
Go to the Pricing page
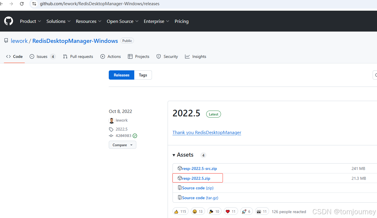(182, 21)
